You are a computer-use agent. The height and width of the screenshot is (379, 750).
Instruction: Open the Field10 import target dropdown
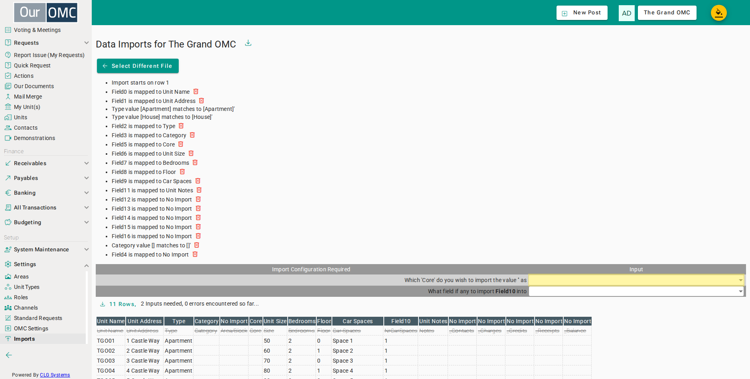tap(636, 291)
